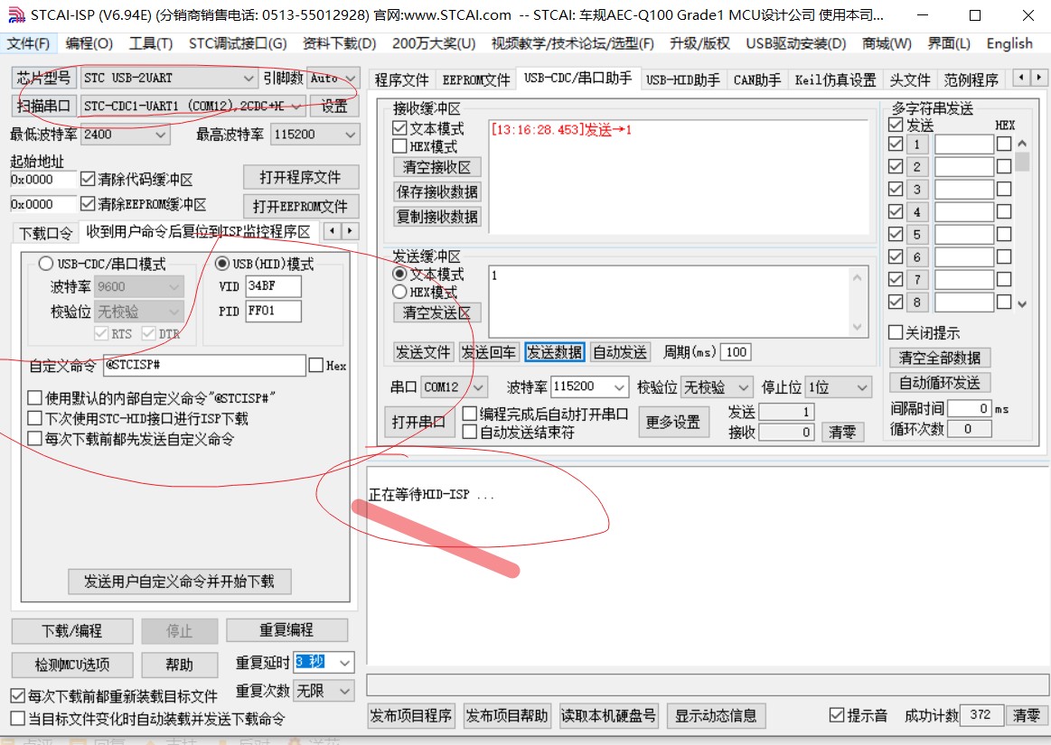This screenshot has height=745, width=1051.
Task: Expand the chip model dropdown STC USB-2UART
Action: [249, 79]
